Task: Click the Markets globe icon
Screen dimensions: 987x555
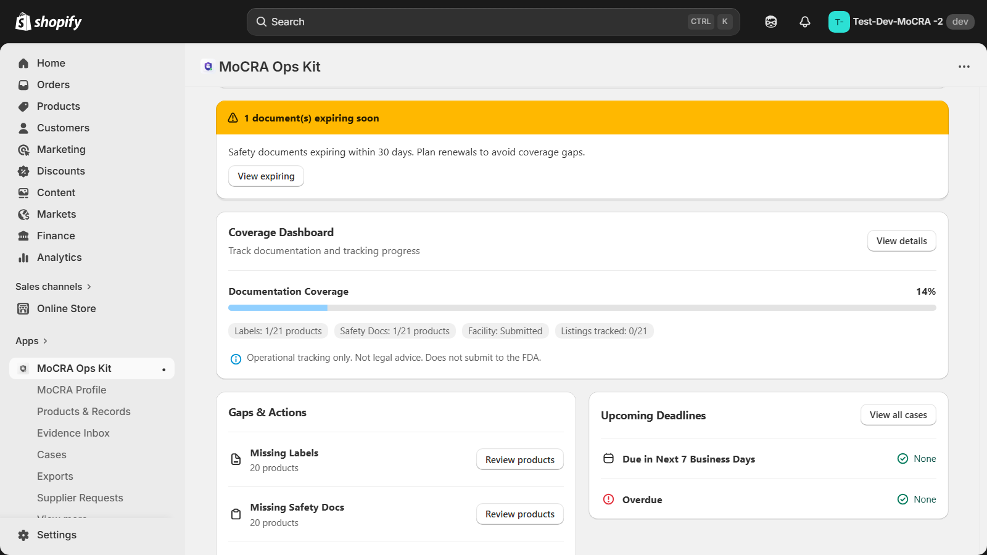Action: click(x=23, y=214)
